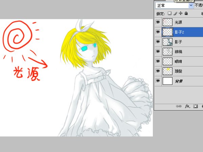This screenshot has width=203, height=152.
Task: Select 光源 layer thumbnail
Action: pyautogui.click(x=167, y=22)
